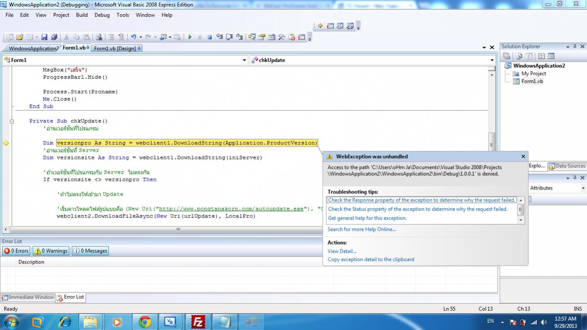Collapse the chkUpdate sub outline
Screen dimensions: 587x330
pos(12,121)
